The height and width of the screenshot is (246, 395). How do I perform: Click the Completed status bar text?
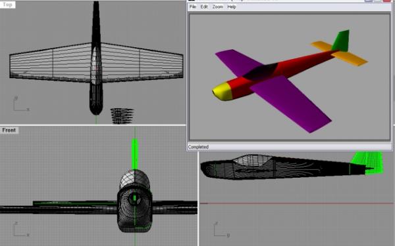(x=198, y=147)
